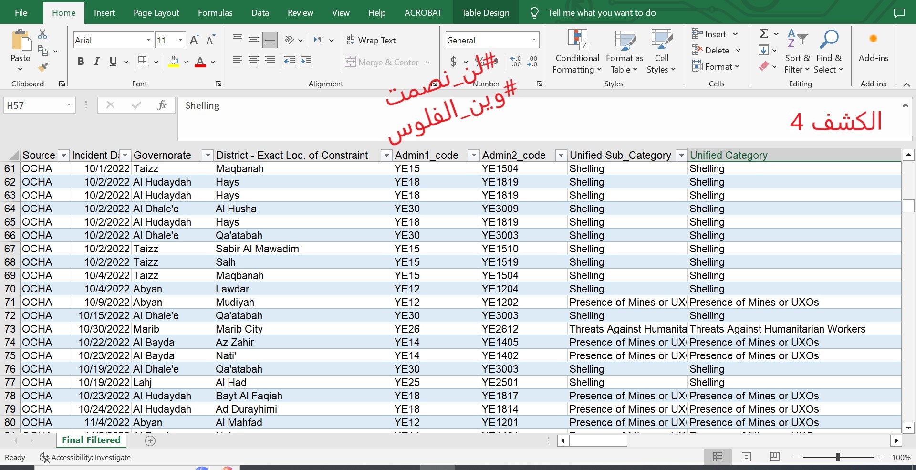Select the Final Filtered sheet tab
Viewport: 916px width, 470px height.
[91, 440]
